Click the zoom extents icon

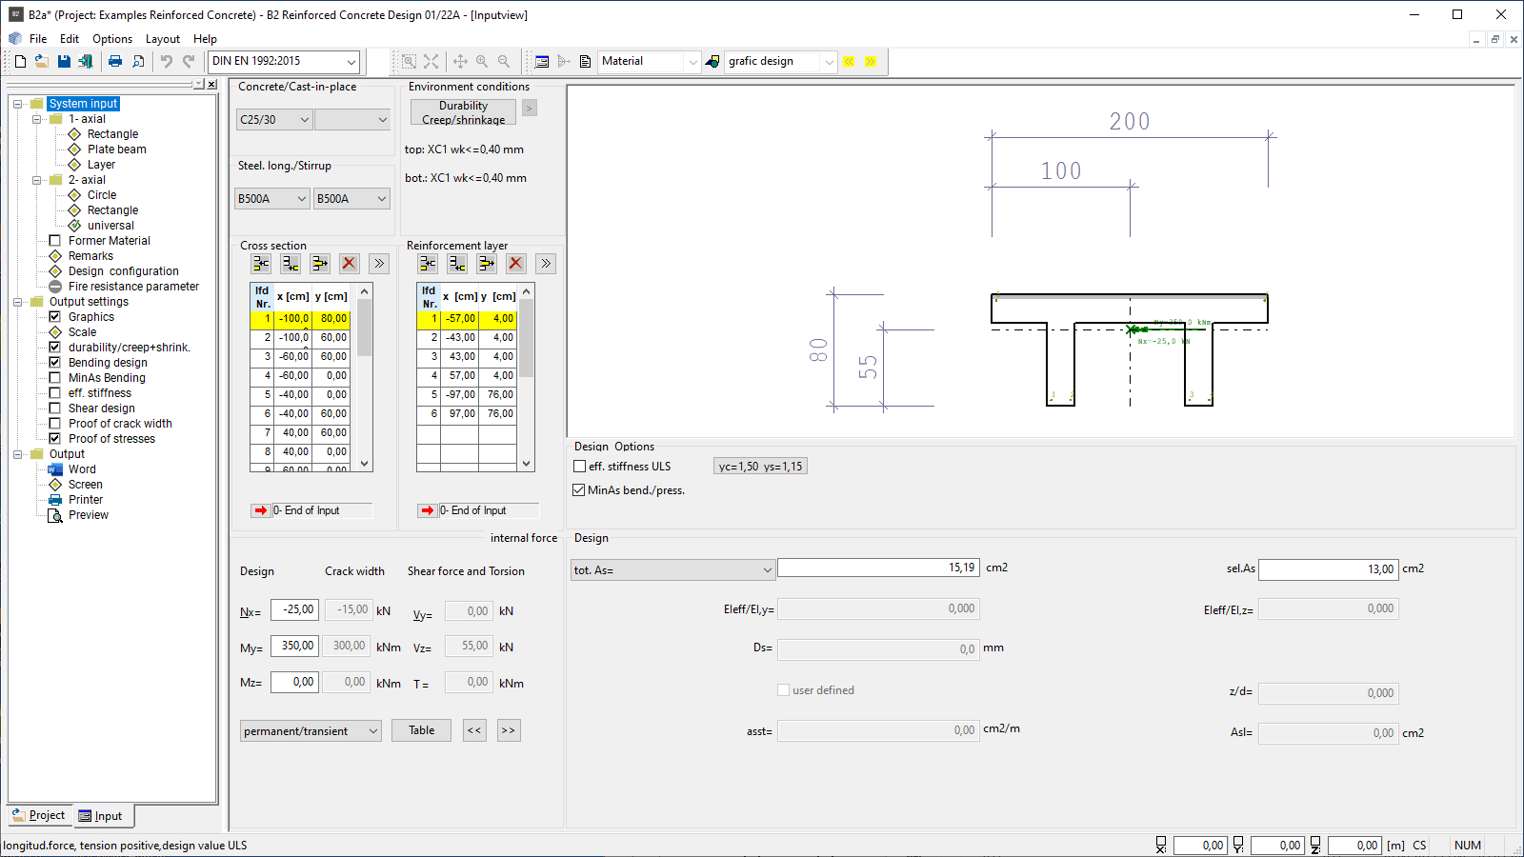[431, 62]
